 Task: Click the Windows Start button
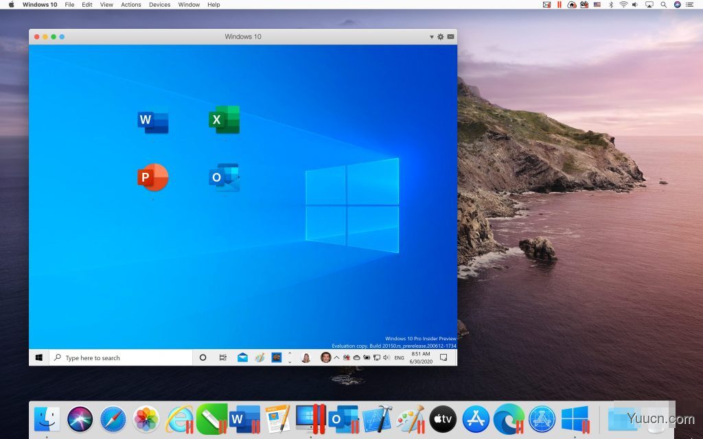[x=38, y=357]
